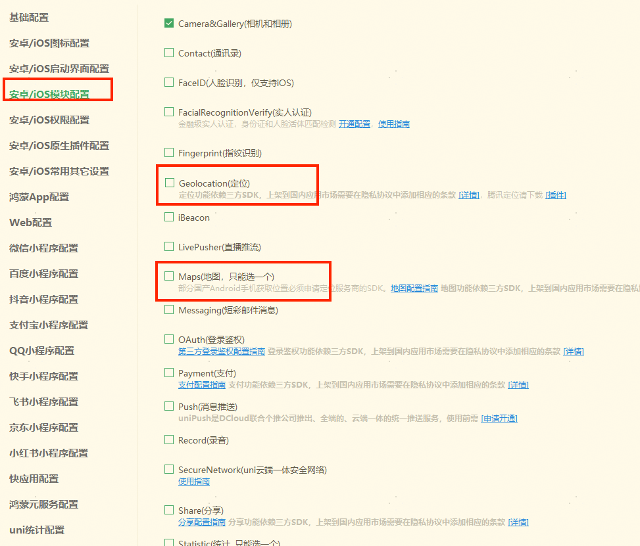Open the 鸿蒙App配置 section

coord(39,197)
